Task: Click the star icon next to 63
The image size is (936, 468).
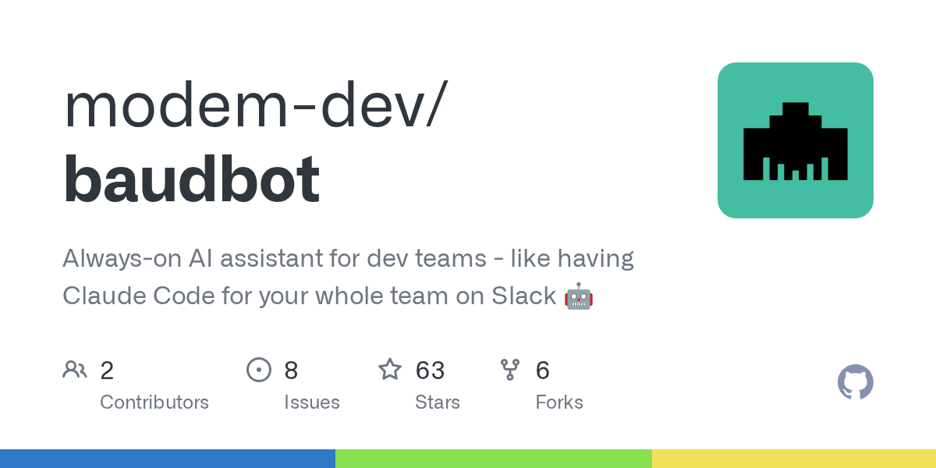Action: 390,370
